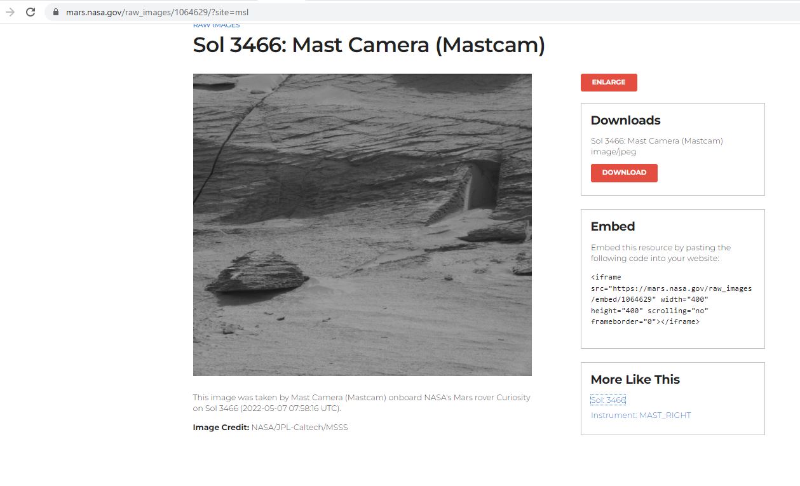
Task: Click the Embed panel heading
Action: [613, 226]
